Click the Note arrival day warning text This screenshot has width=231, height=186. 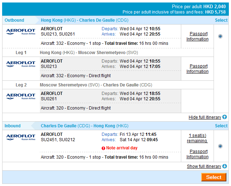click(x=122, y=148)
